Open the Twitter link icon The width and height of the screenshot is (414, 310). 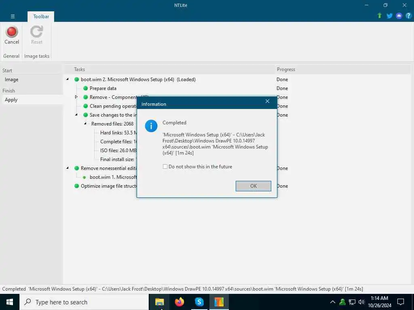389,16
